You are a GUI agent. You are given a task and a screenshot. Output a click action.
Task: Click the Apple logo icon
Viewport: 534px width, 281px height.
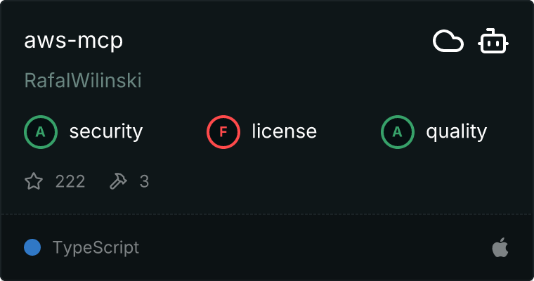pyautogui.click(x=500, y=247)
